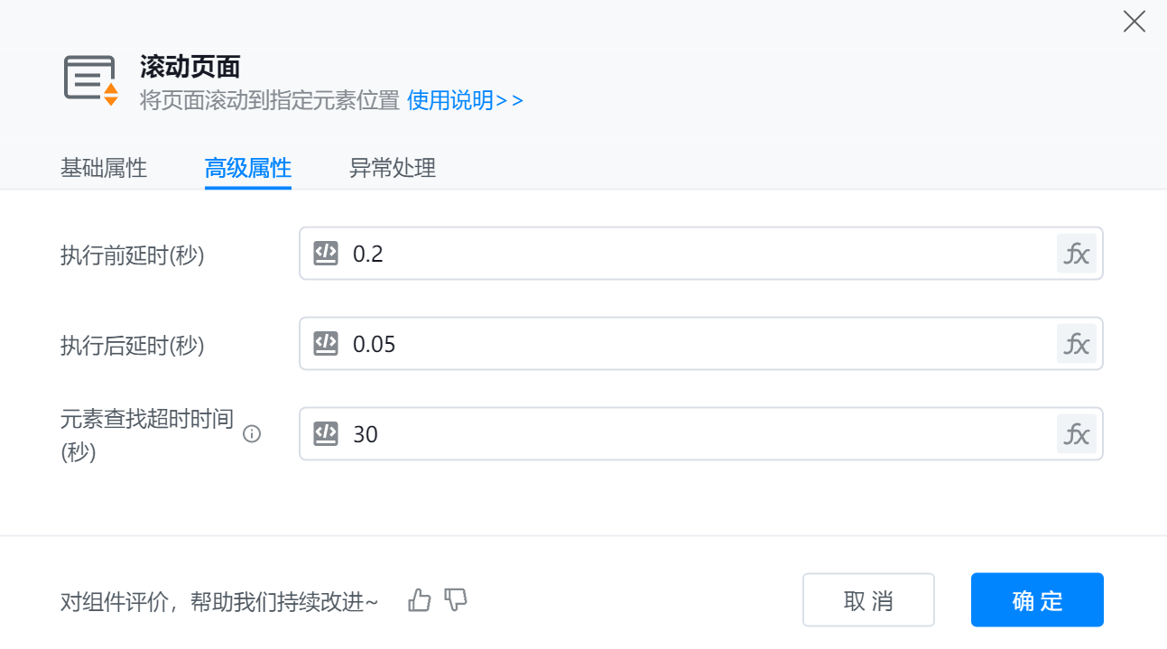This screenshot has width=1167, height=649.
Task: Click the info icon beside 元素查找超时时间
Action: [x=253, y=434]
